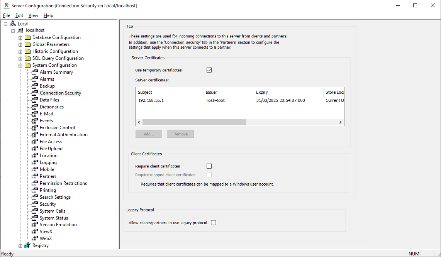The width and height of the screenshot is (441, 257).
Task: Click the Registry tree icon
Action: tap(27, 245)
